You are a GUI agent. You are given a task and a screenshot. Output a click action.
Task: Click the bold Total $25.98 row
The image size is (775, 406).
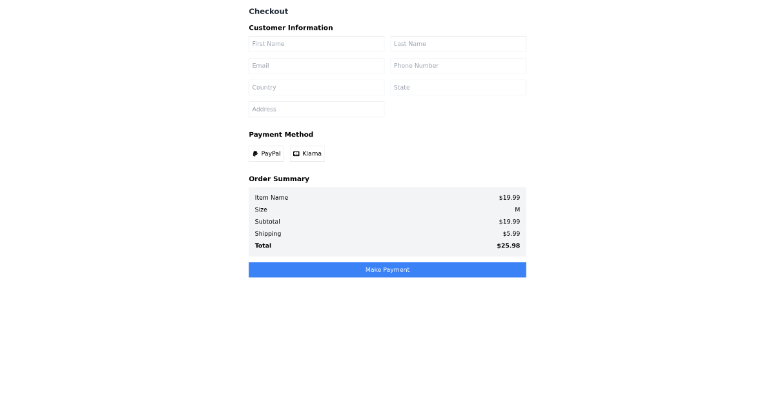(x=387, y=246)
